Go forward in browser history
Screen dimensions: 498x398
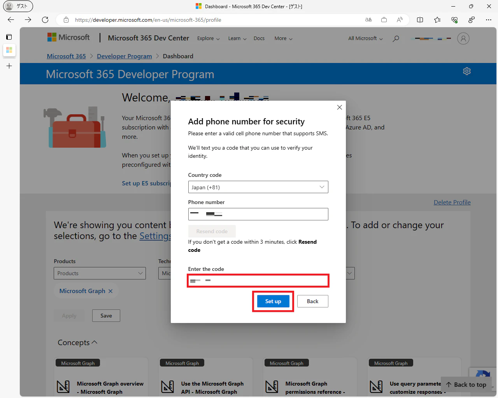pyautogui.click(x=28, y=20)
